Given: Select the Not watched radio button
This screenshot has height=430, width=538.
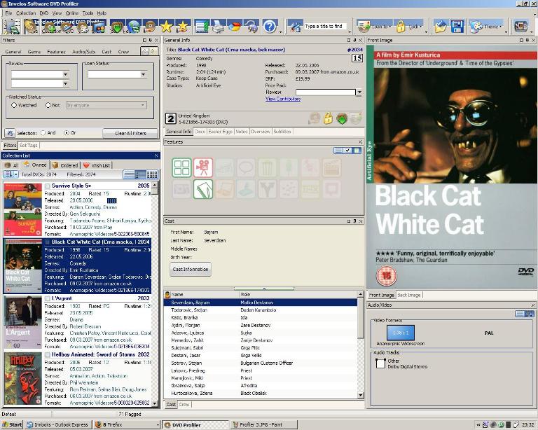Looking at the screenshot, I should pos(48,105).
